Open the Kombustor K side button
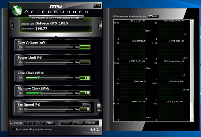 click(x=12, y=25)
